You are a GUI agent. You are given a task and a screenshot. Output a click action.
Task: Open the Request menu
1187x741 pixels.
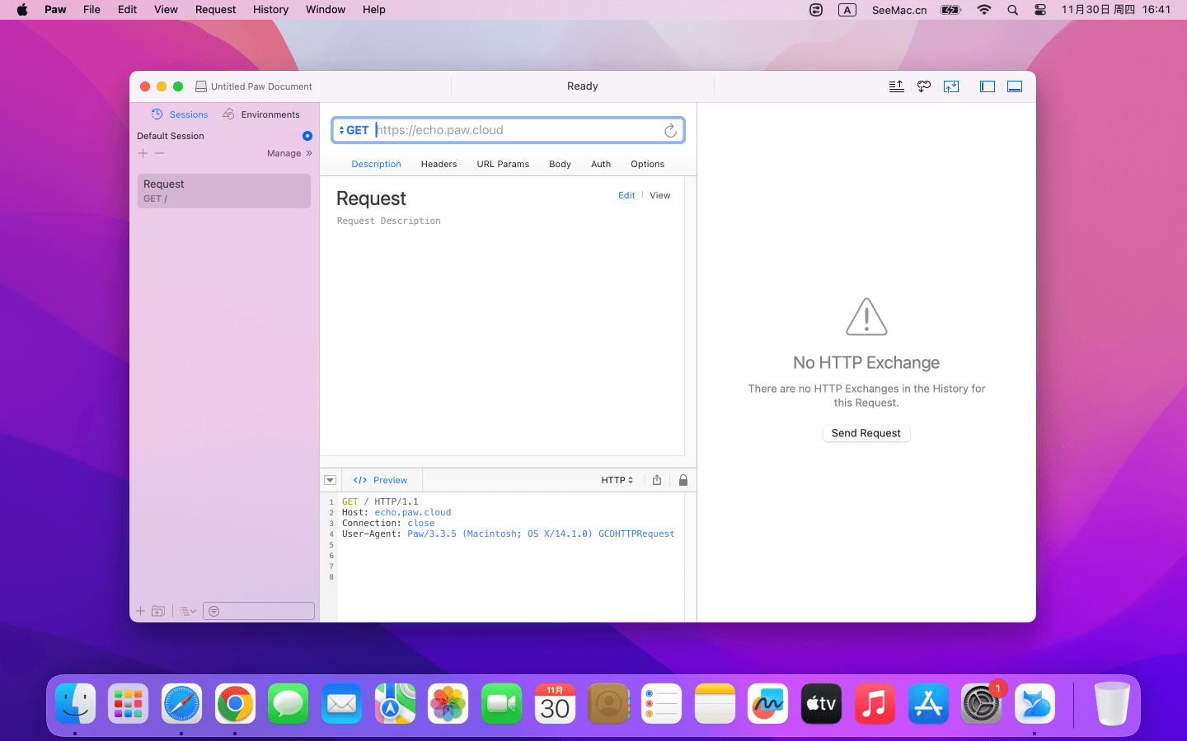215,10
